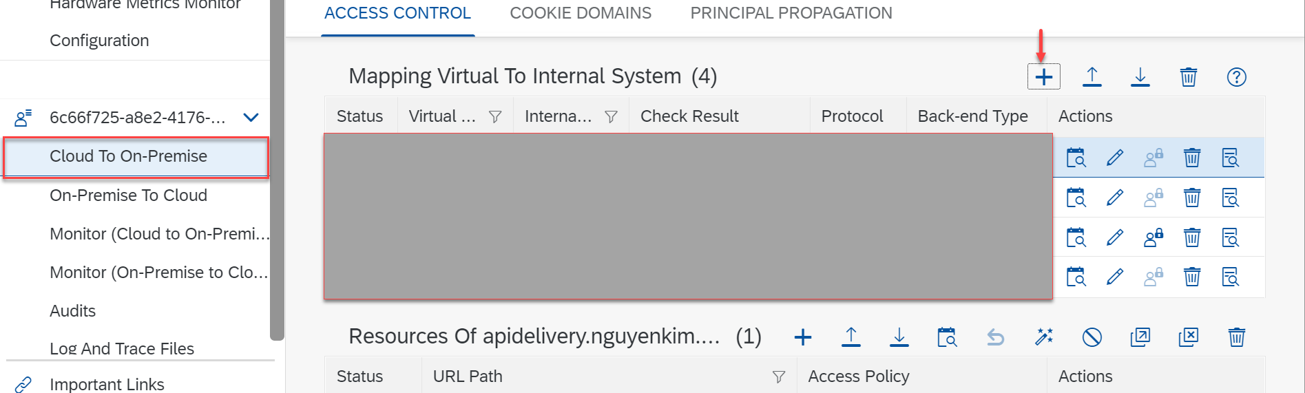The height and width of the screenshot is (393, 1305).
Task: Add a new system mapping with plus icon
Action: pos(1043,76)
